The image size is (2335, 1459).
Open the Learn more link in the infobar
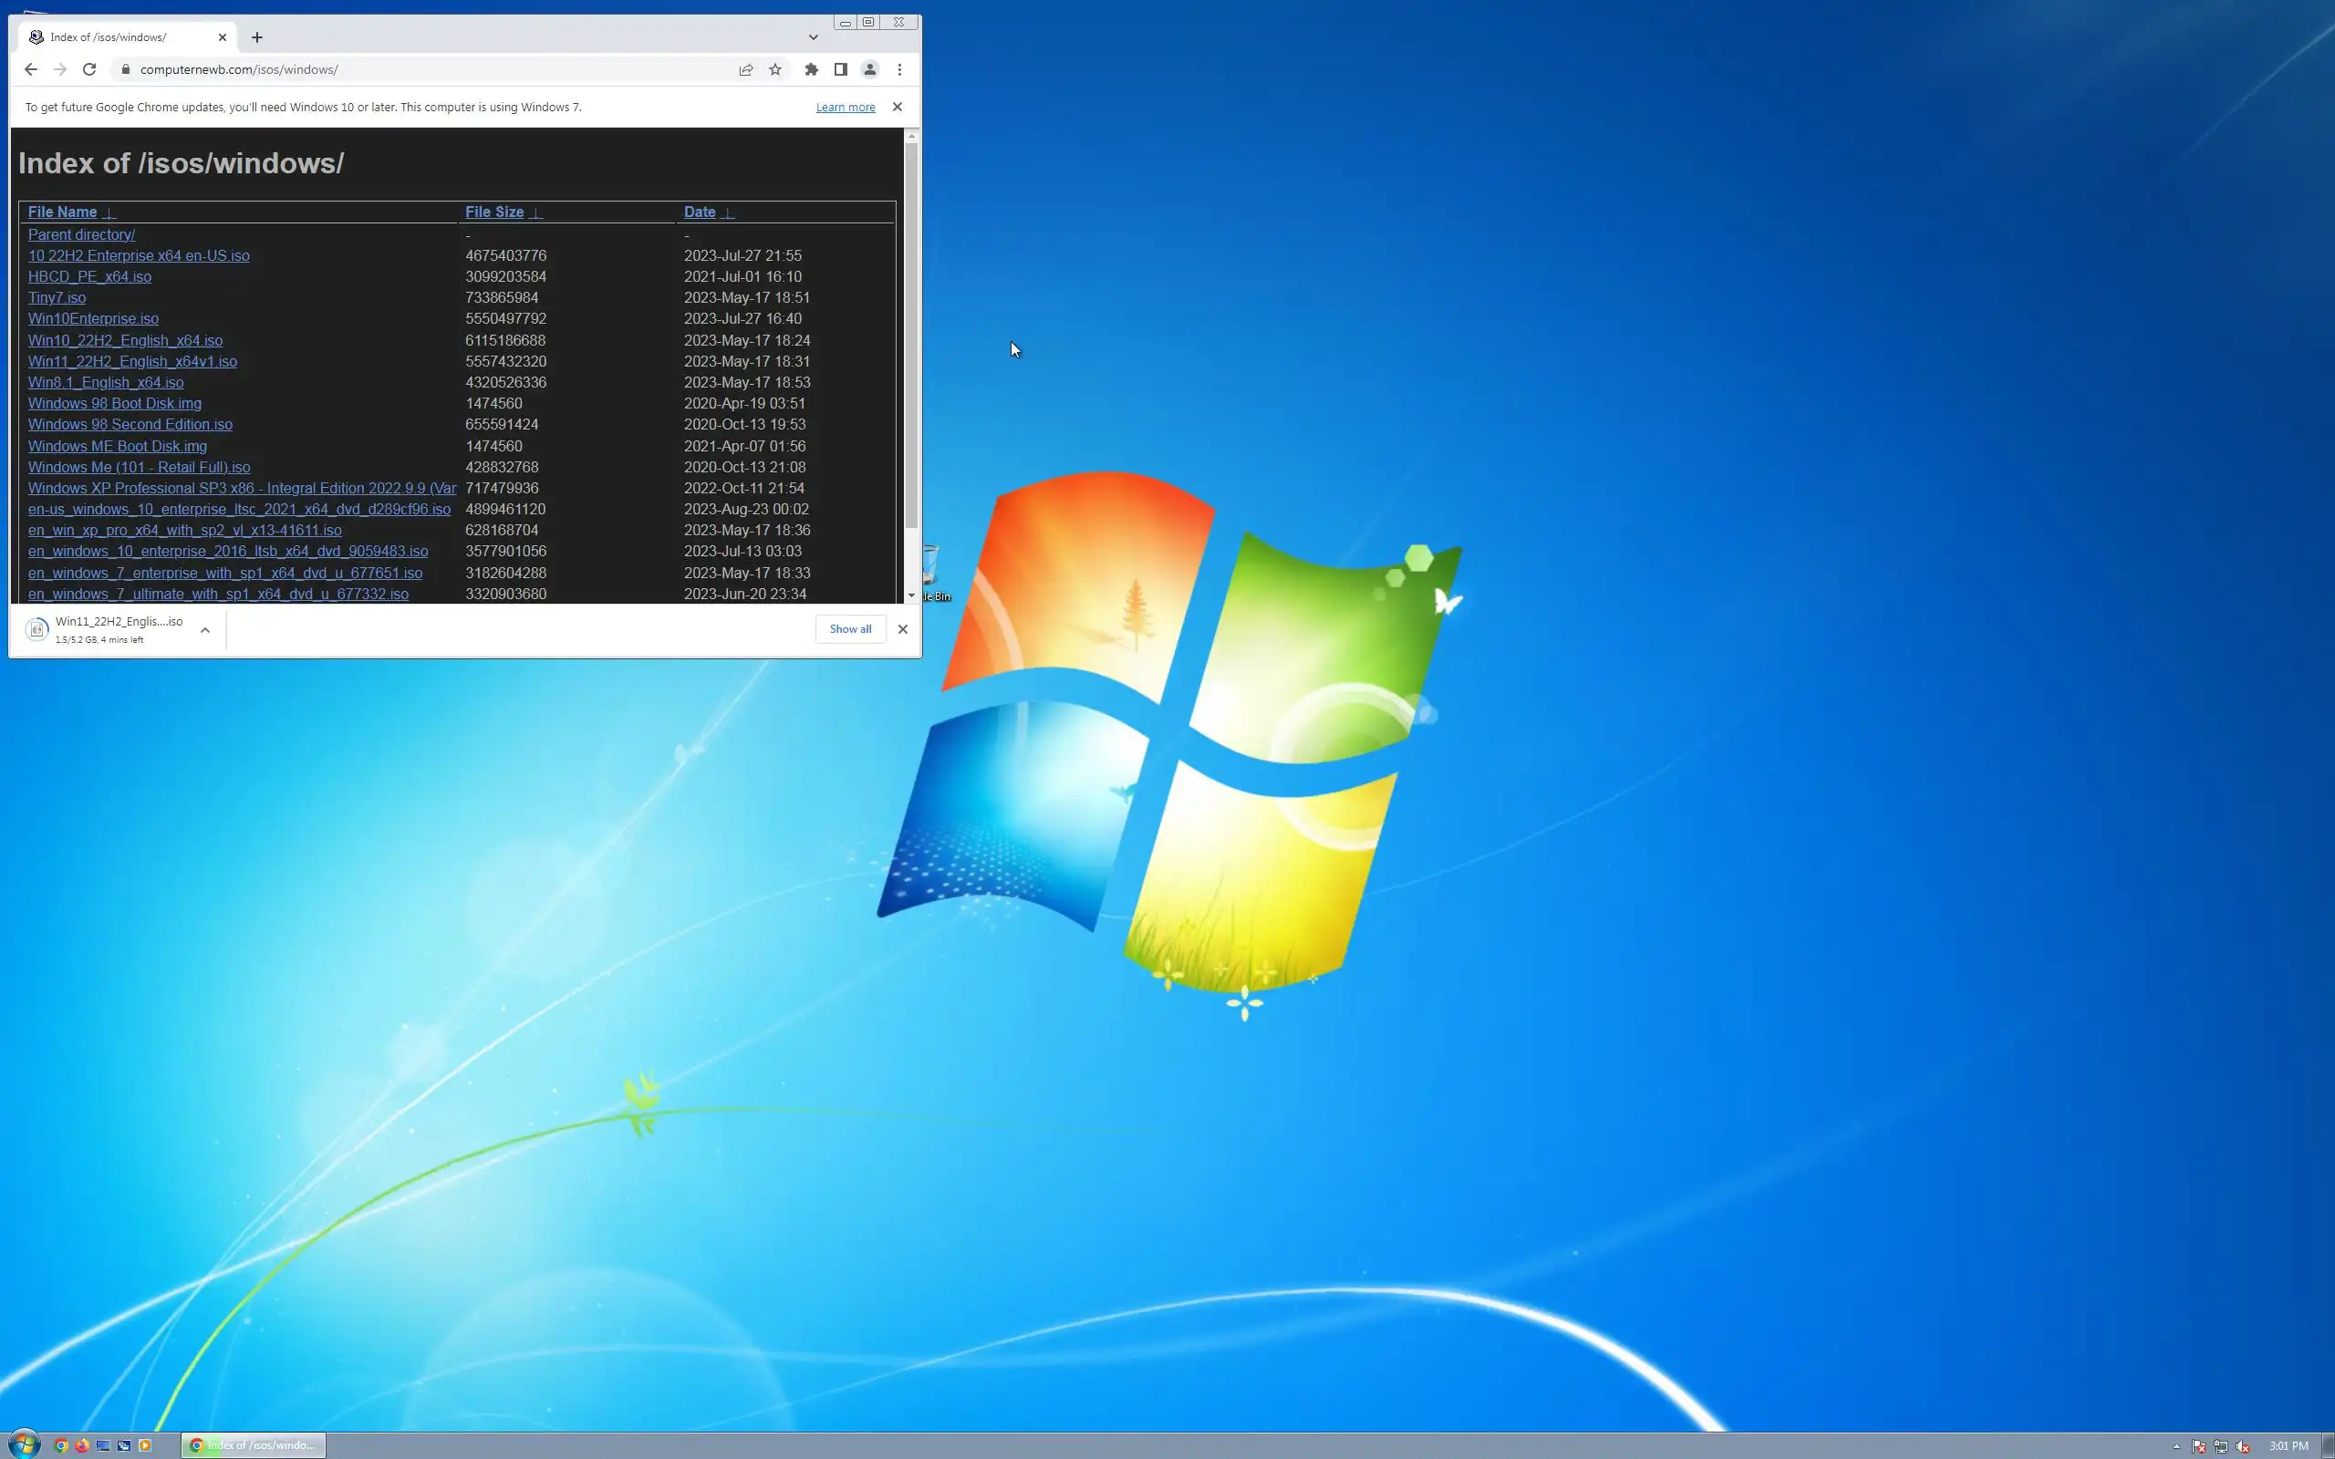click(846, 107)
